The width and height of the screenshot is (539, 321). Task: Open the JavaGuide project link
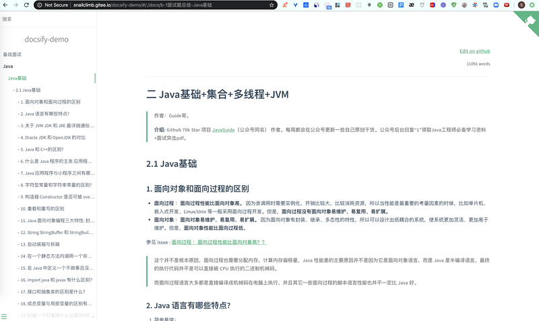click(x=224, y=130)
